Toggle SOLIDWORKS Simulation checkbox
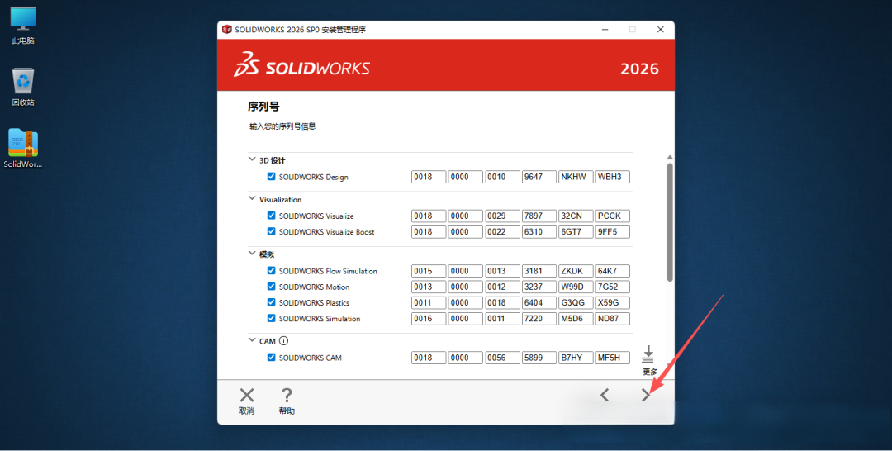892x451 pixels. tap(272, 319)
